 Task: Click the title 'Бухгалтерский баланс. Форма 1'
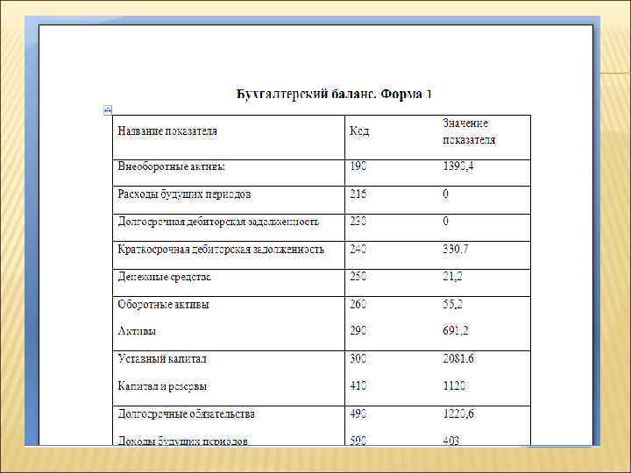pos(334,95)
